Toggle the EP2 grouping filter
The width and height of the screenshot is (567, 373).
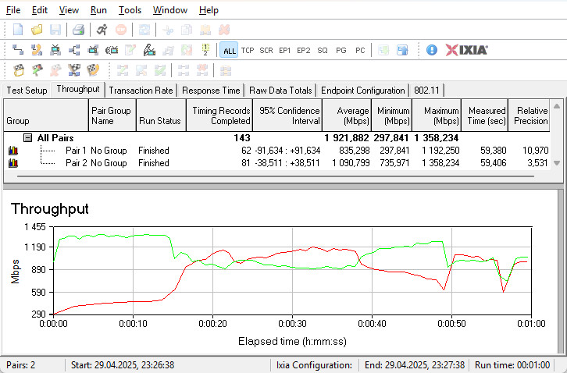point(303,50)
